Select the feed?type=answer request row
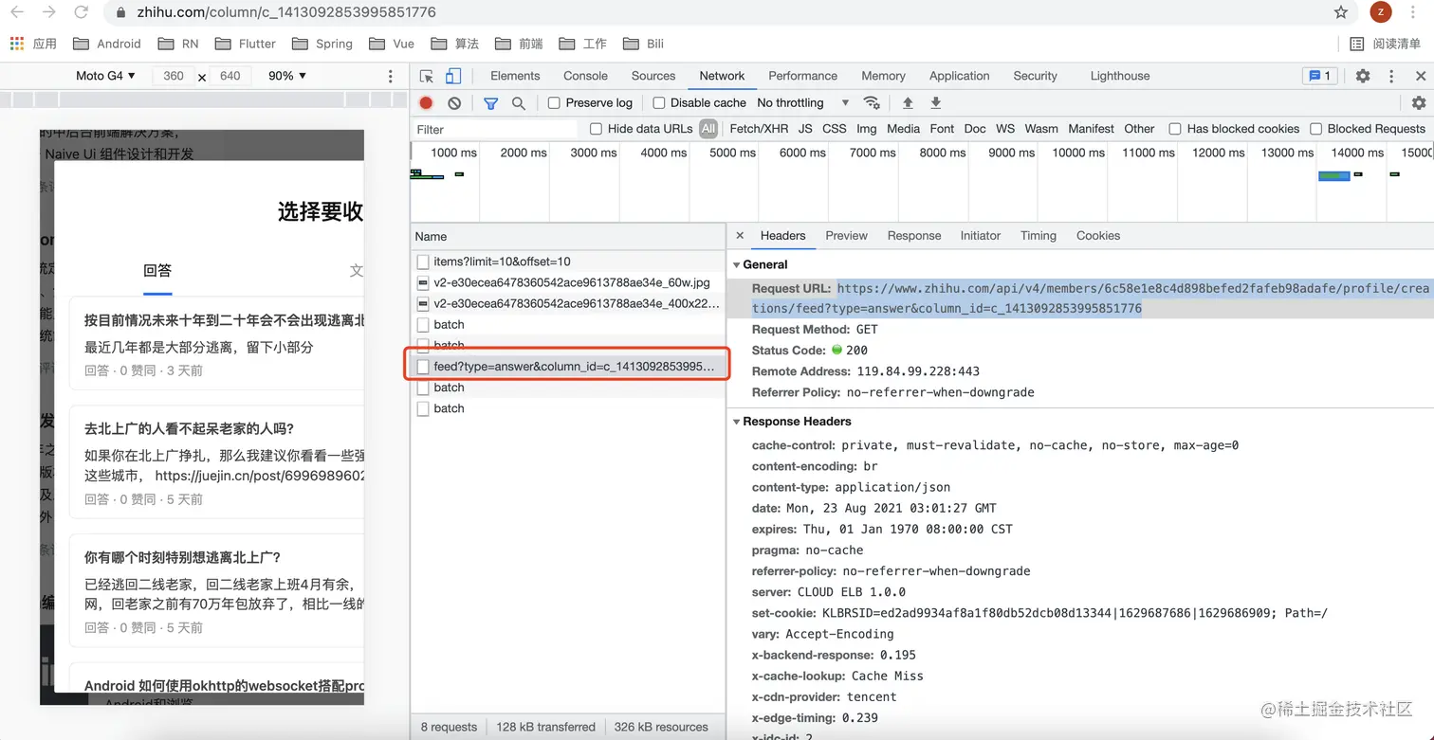 pos(568,366)
